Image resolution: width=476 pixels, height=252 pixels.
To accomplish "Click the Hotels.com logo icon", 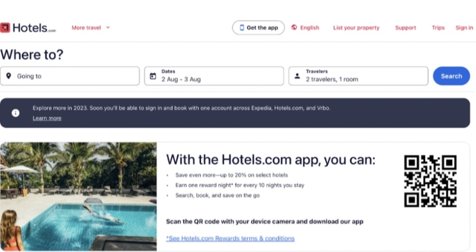I will tap(5, 28).
